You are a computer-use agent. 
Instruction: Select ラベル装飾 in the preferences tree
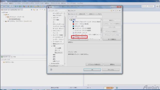coord(58,48)
